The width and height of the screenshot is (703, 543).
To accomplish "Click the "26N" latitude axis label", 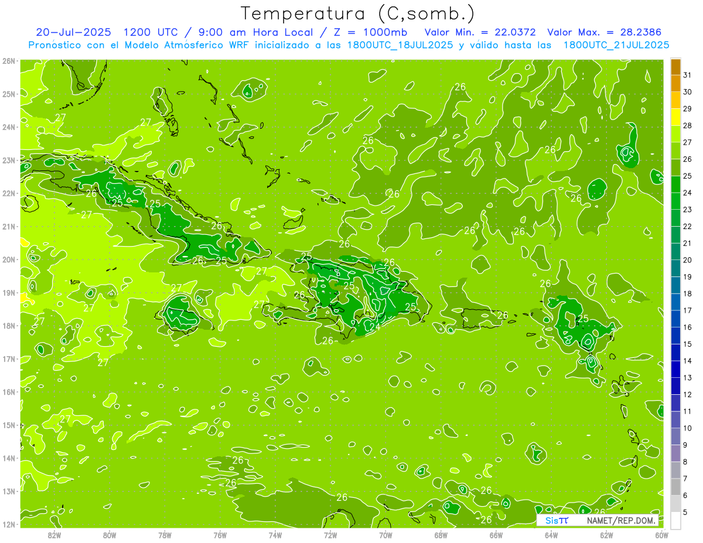I will (x=8, y=61).
